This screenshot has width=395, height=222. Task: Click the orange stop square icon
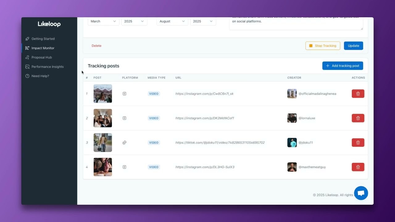311,46
